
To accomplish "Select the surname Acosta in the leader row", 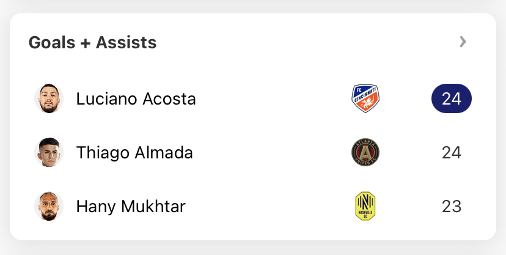I will 169,99.
